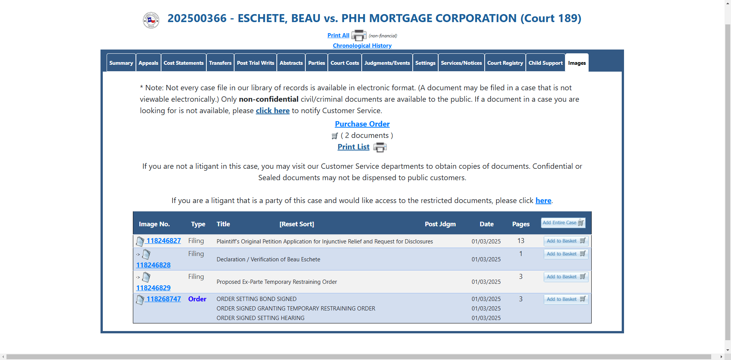Select the Child Support tab
The image size is (731, 360).
click(x=546, y=63)
